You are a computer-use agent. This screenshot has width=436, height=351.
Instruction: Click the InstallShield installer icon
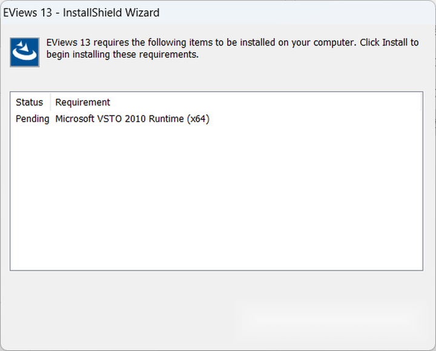[x=25, y=52]
